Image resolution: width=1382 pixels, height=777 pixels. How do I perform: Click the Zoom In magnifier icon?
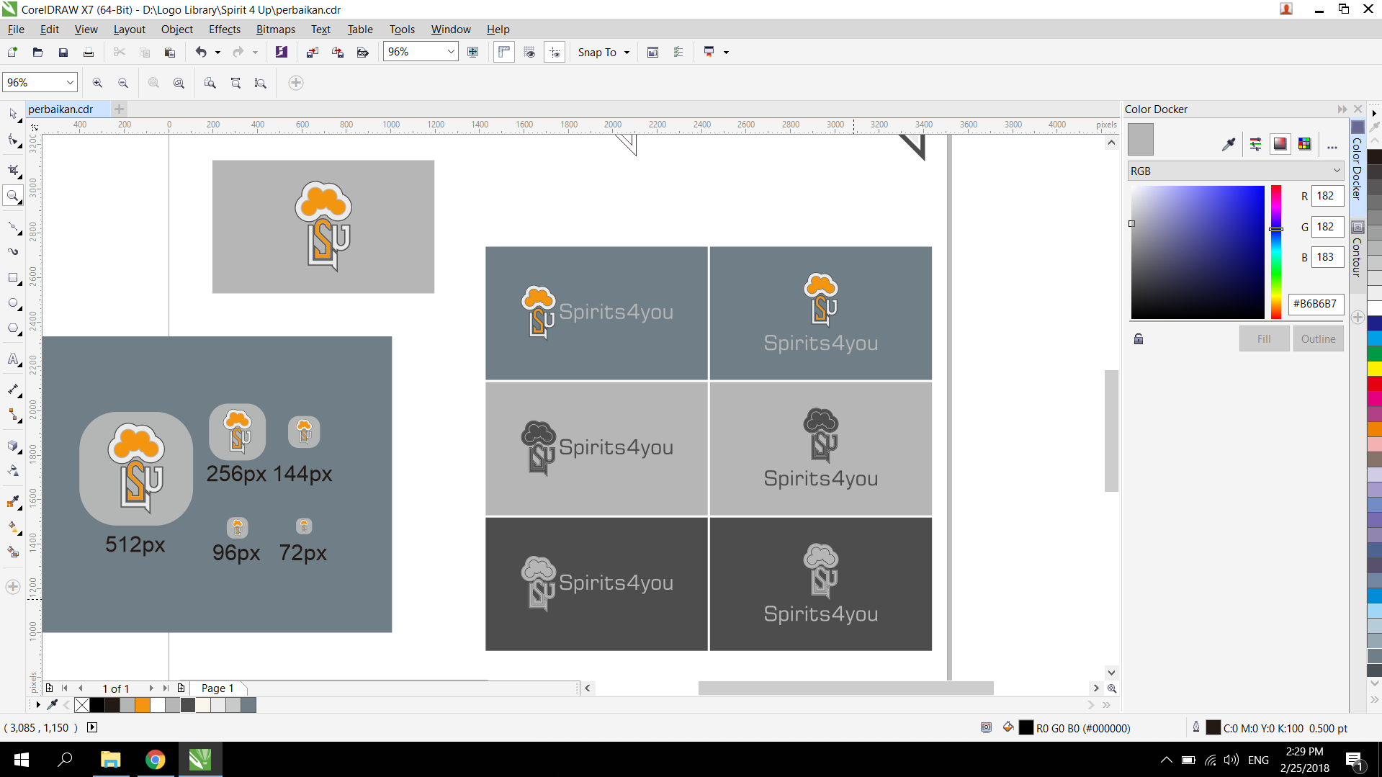(97, 83)
